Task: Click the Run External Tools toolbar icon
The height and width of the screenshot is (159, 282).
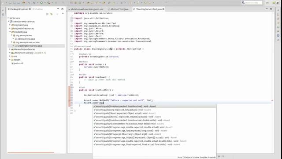Action: tap(48, 3)
